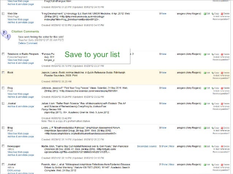Screen dimensions: 233x174
Task: Edit the Jepson book citation
Action: point(207,73)
